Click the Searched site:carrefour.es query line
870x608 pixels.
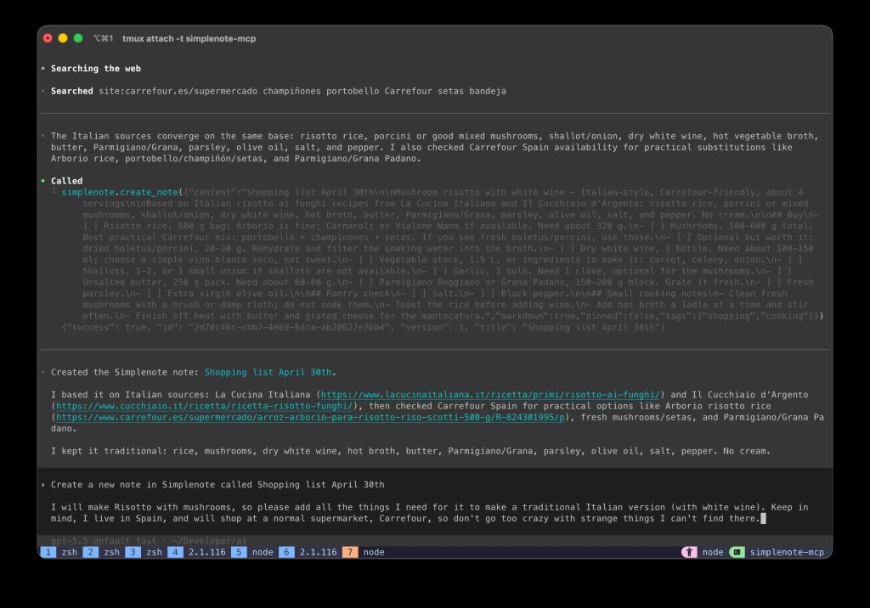278,91
